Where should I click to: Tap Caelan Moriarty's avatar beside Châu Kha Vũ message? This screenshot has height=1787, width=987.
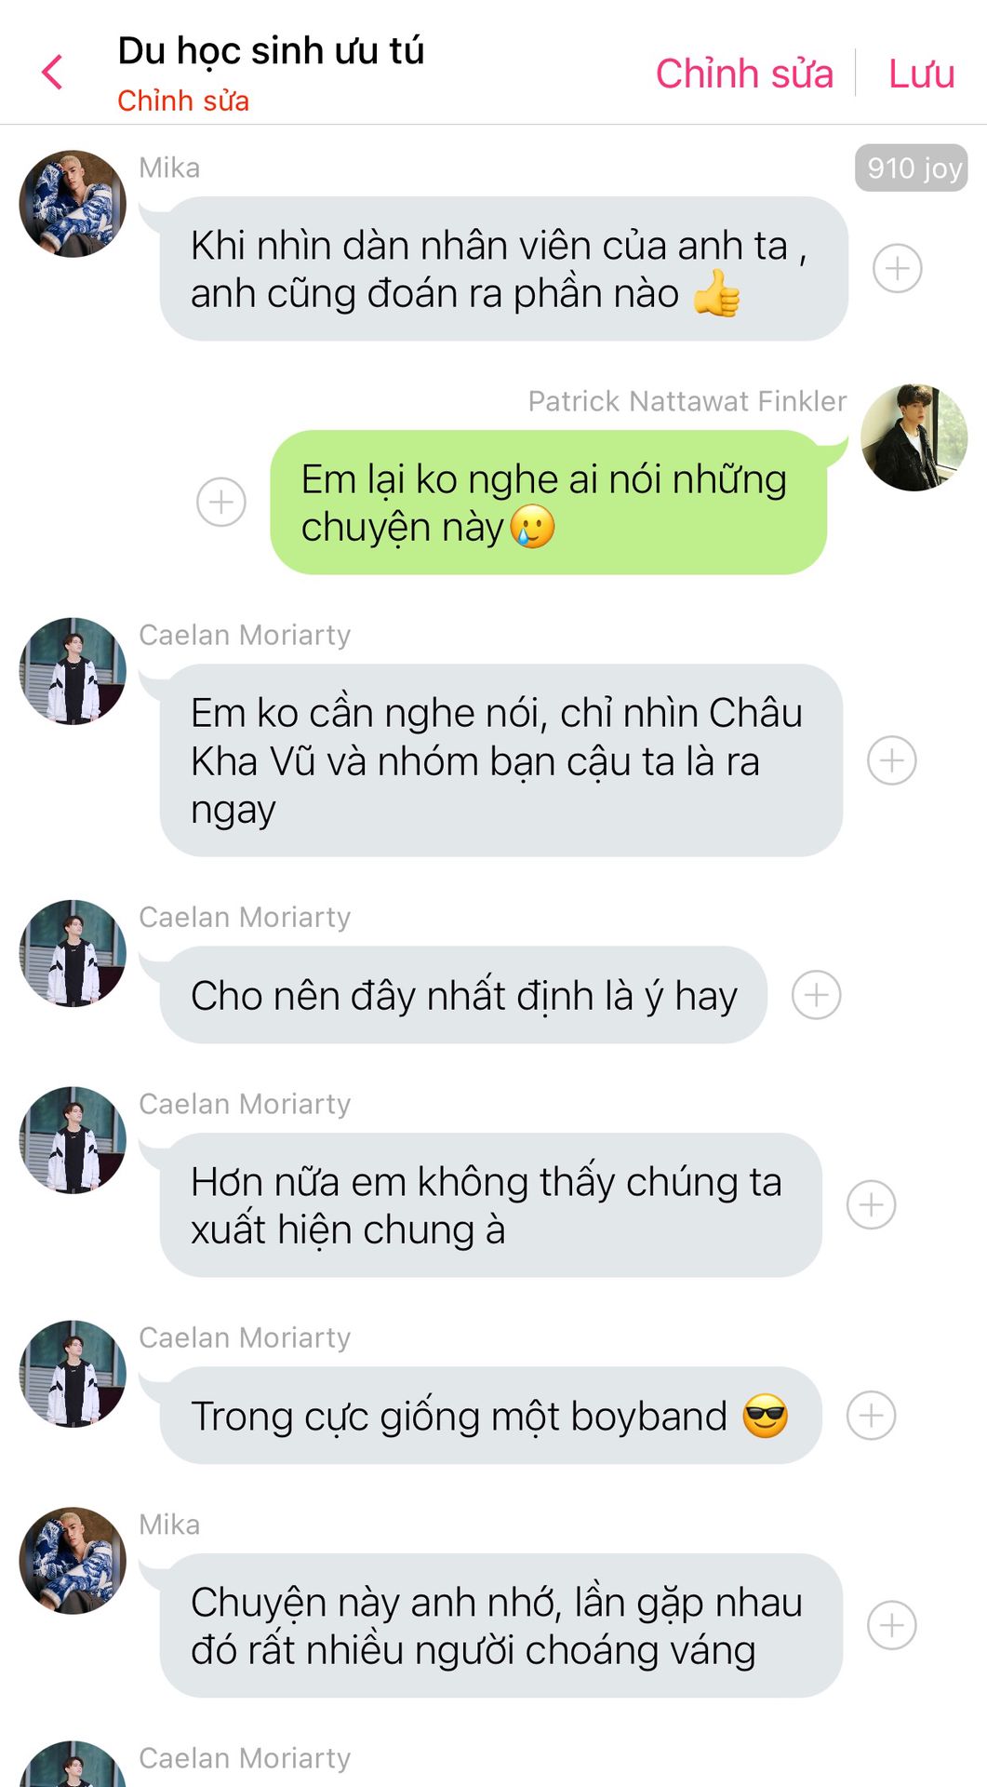pos(73,671)
